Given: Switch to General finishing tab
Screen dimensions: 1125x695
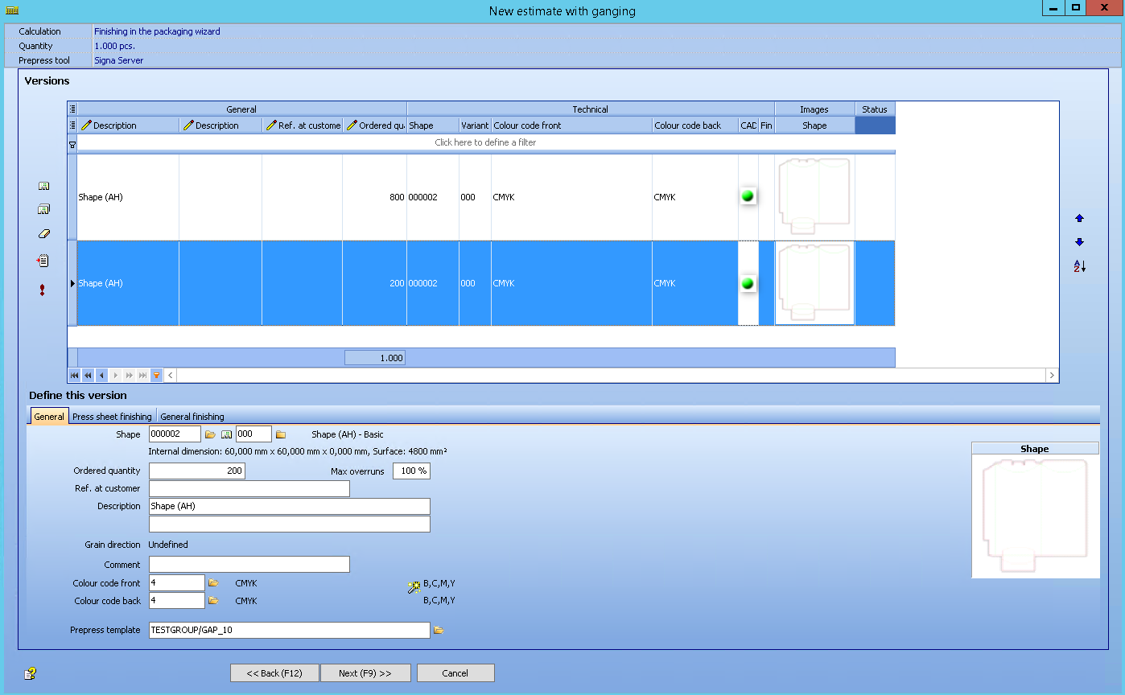Looking at the screenshot, I should point(192,417).
